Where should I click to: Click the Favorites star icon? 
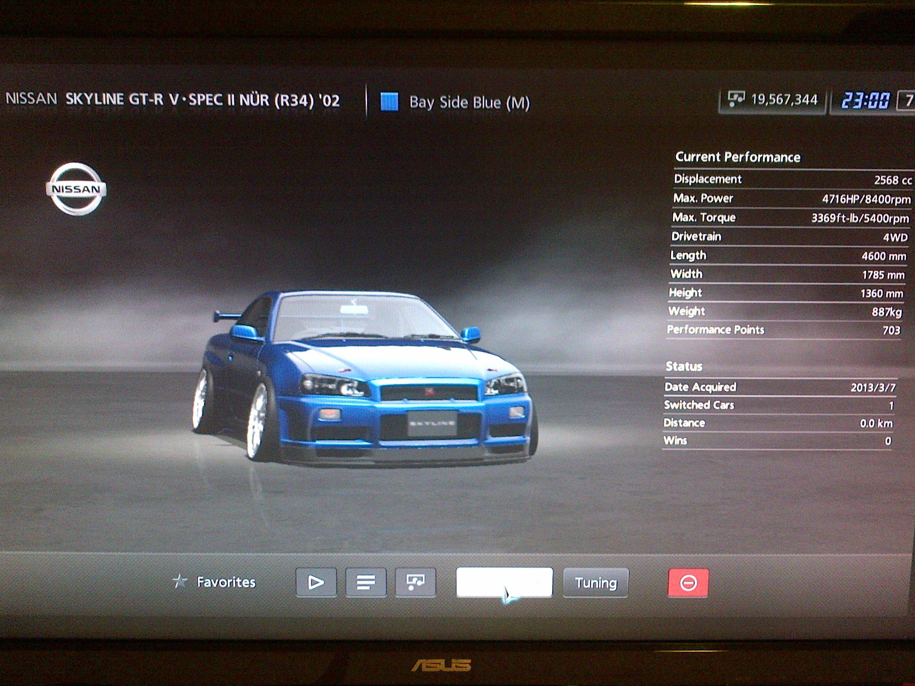coord(180,581)
